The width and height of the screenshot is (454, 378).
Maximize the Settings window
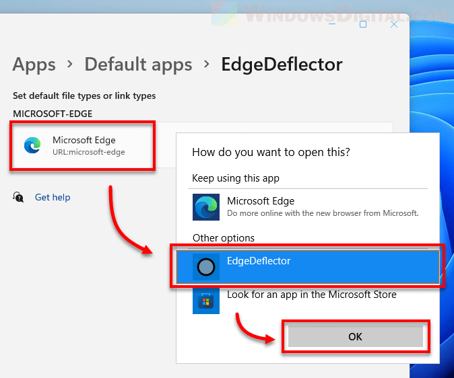click(363, 24)
